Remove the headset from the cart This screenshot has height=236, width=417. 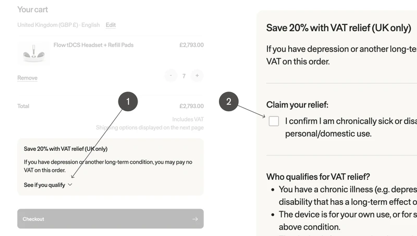[27, 78]
